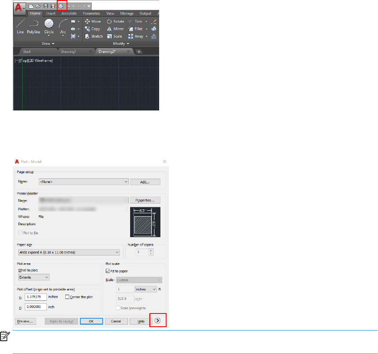Switch to the Parametric ribbon tab
The height and width of the screenshot is (354, 378).
pos(91,14)
